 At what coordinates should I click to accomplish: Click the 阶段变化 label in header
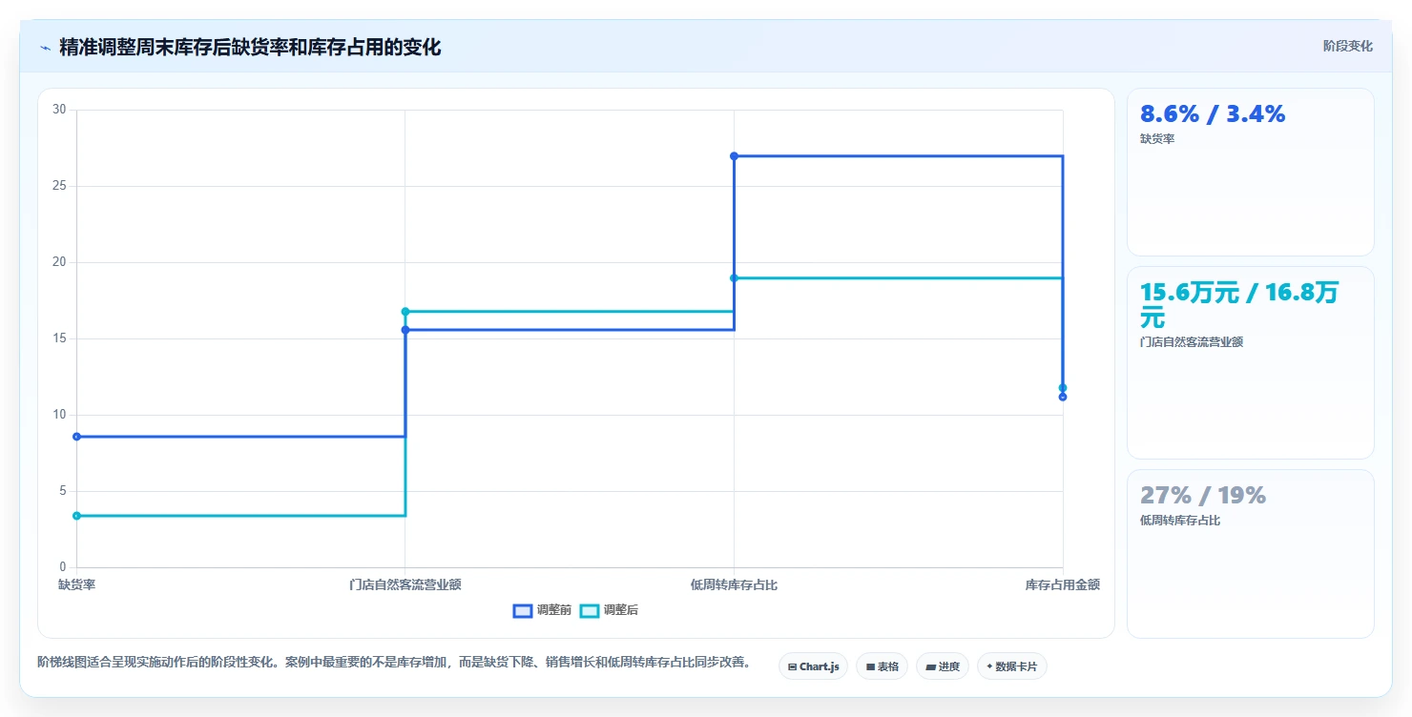coord(1348,46)
